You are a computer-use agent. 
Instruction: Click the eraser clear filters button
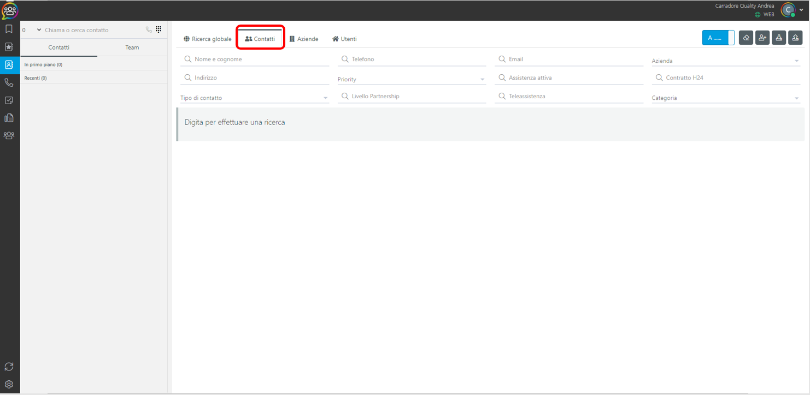point(746,38)
